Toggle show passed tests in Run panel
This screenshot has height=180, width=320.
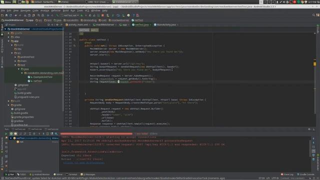[11, 133]
